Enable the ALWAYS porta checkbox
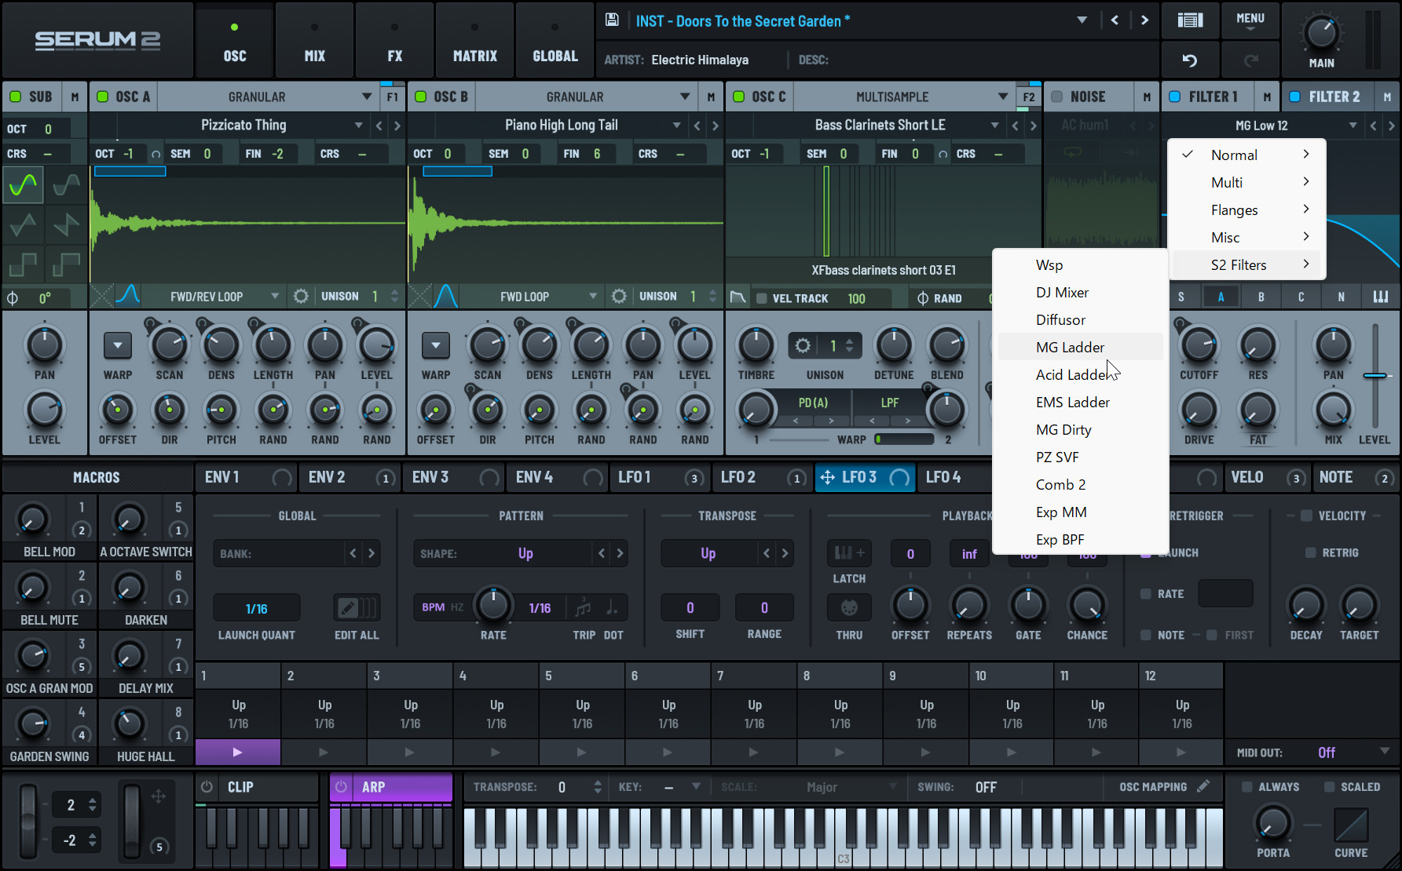 point(1246,786)
